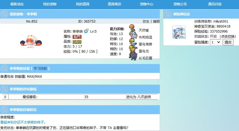Visit the 道具商店 shop
The height and width of the screenshot is (131, 239).
(x=114, y=4)
